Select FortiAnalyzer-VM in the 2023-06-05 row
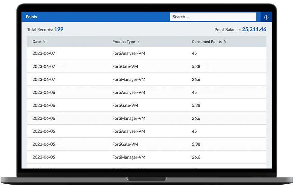 coord(129,131)
